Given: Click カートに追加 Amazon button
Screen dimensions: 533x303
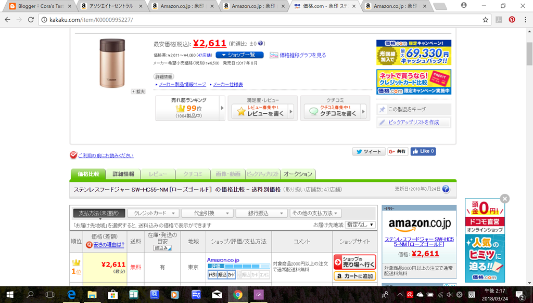Looking at the screenshot, I should point(355,276).
